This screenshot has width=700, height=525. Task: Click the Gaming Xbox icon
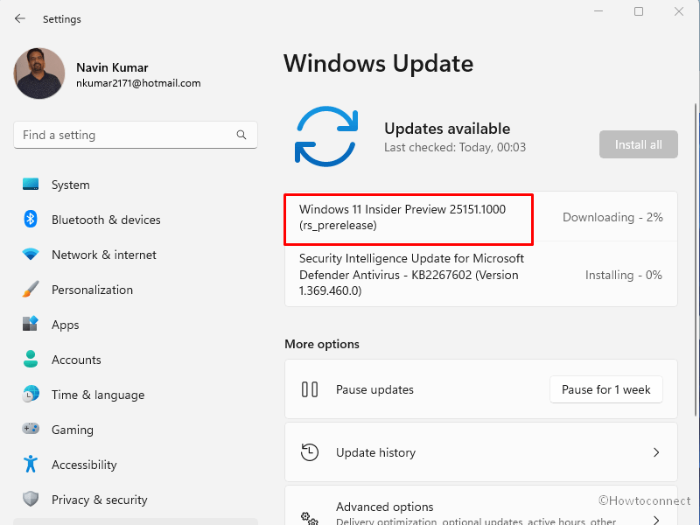(29, 430)
